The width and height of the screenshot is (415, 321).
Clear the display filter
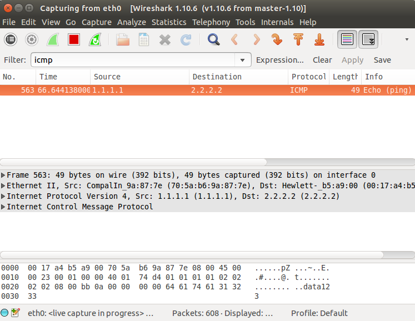322,60
